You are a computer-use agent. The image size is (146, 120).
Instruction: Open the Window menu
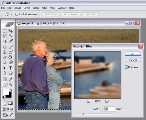62,8
